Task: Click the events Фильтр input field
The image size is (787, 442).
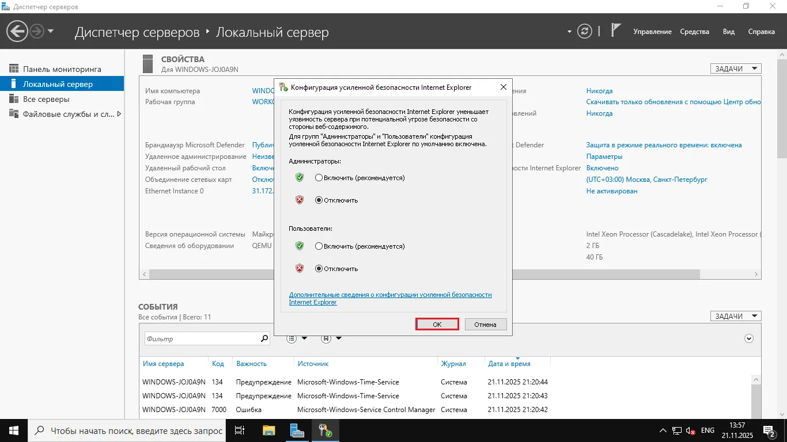Action: tap(202, 338)
